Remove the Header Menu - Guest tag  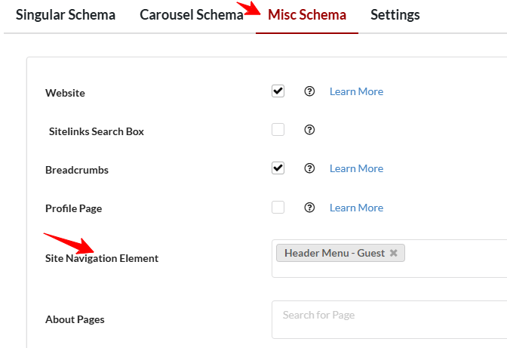click(394, 254)
